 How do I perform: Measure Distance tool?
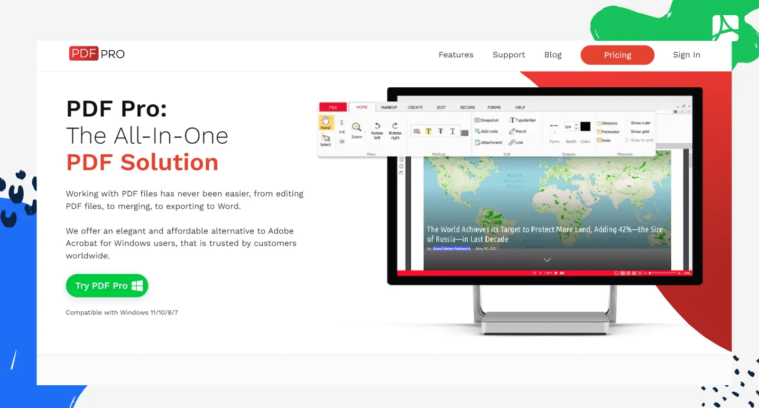607,123
